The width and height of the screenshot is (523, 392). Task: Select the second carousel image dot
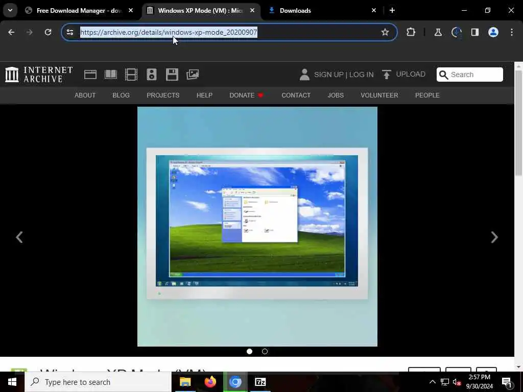click(x=265, y=351)
